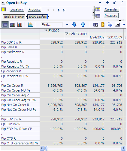Select the Cp Receipts MU % row header

(20, 76)
